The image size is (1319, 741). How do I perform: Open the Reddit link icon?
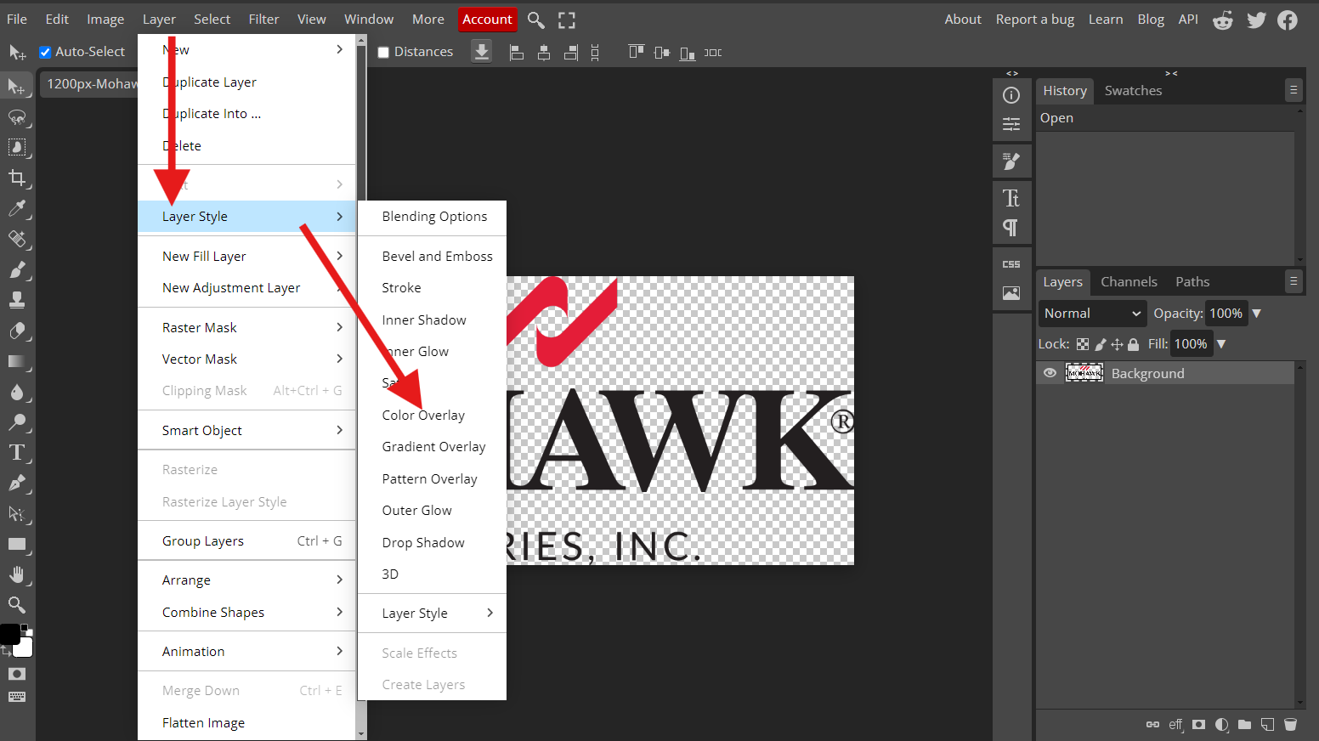pos(1223,20)
